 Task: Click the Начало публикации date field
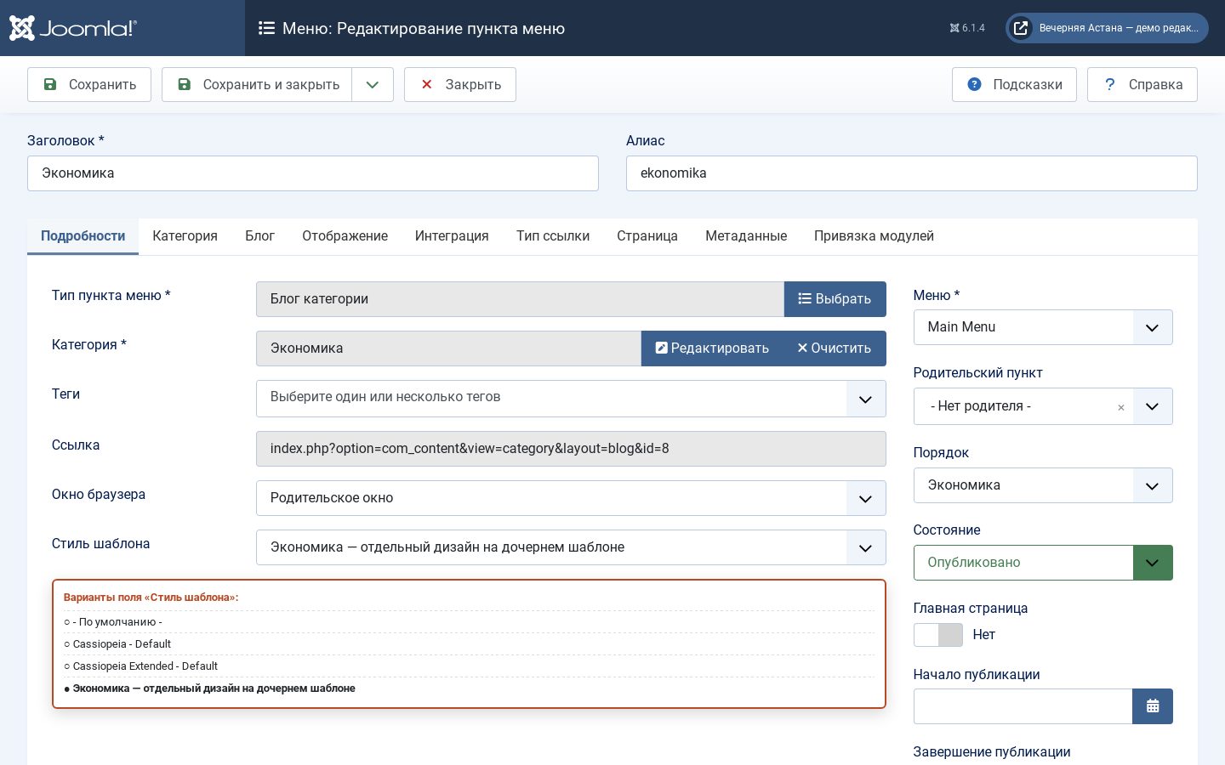tap(1023, 706)
